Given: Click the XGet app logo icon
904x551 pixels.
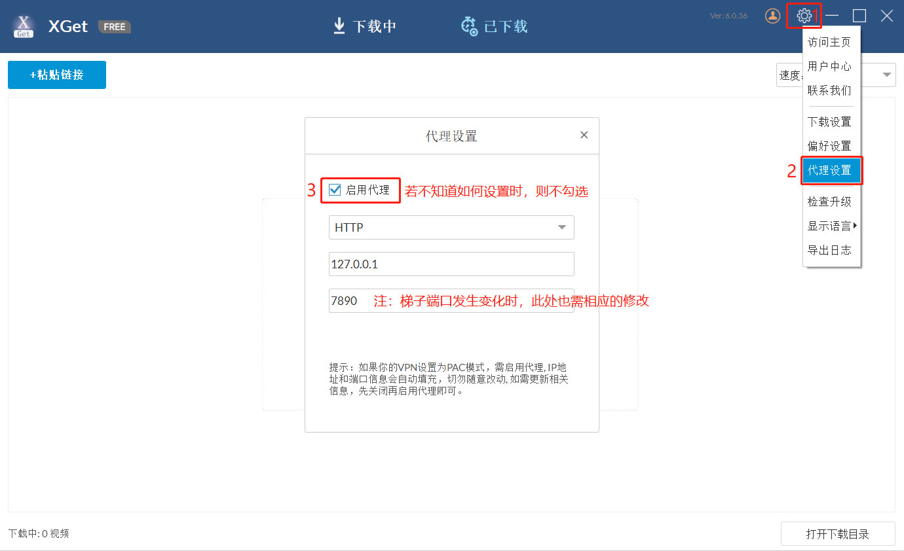Looking at the screenshot, I should (24, 26).
